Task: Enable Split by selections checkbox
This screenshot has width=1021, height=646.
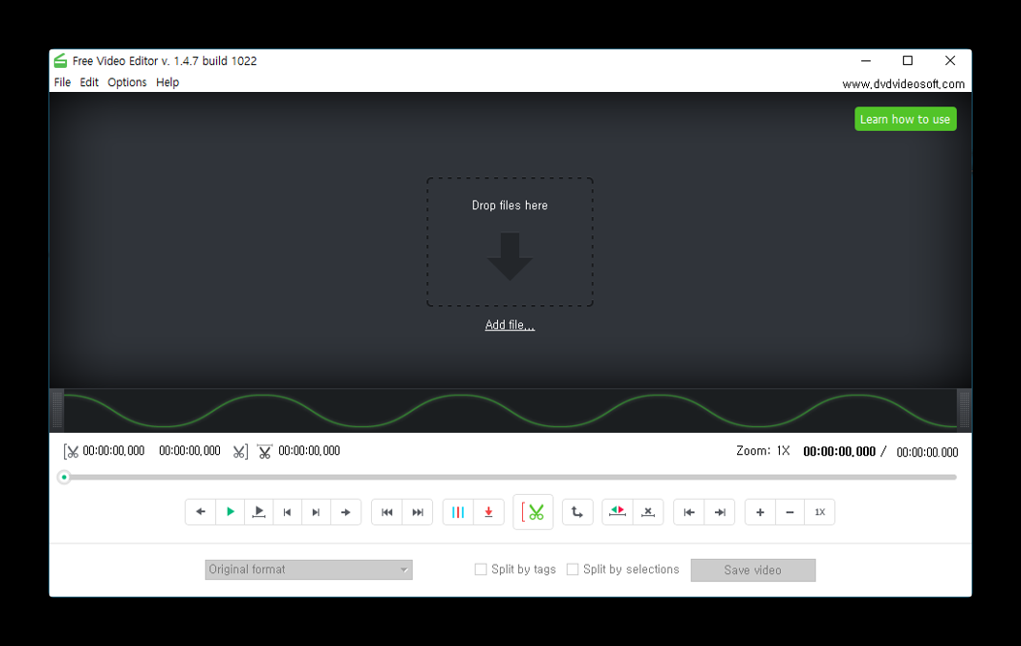Action: point(572,569)
